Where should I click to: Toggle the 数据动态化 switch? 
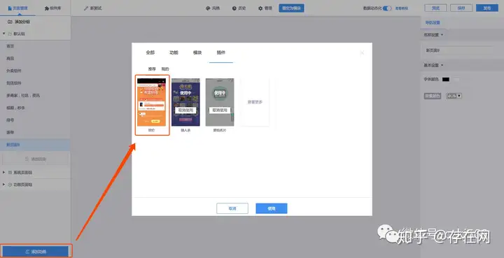(x=387, y=8)
